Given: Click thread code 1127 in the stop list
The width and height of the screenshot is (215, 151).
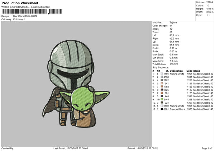Looking at the screenshot, I should click(190, 84).
